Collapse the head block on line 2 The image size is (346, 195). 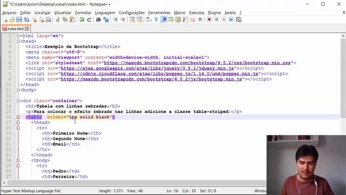click(x=18, y=41)
